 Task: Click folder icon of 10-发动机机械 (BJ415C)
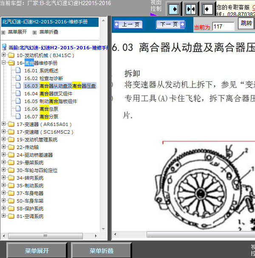click(11, 55)
